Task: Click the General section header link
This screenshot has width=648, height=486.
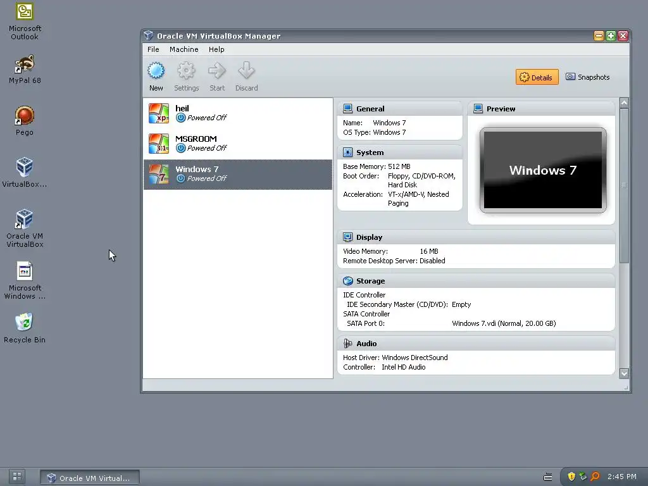Action: (370, 109)
